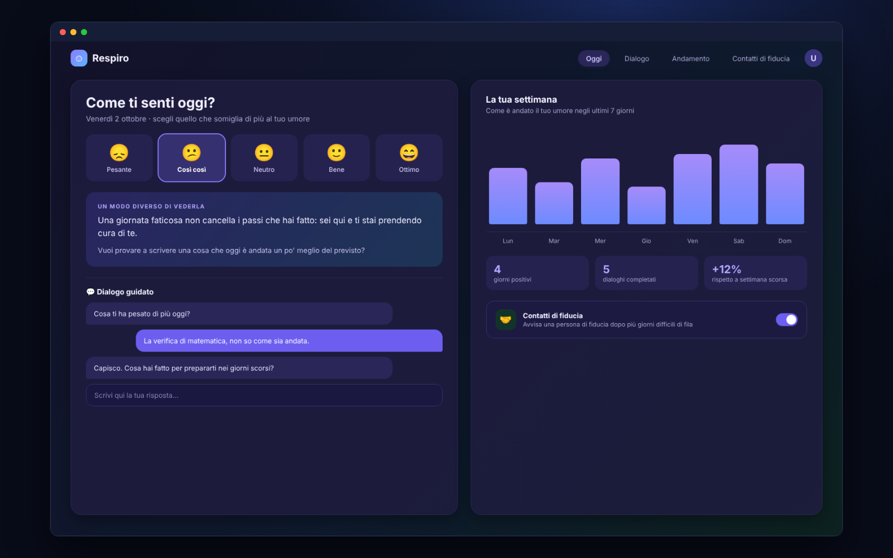
Task: Click the 'La tua settimana' heading
Action: pyautogui.click(x=521, y=99)
